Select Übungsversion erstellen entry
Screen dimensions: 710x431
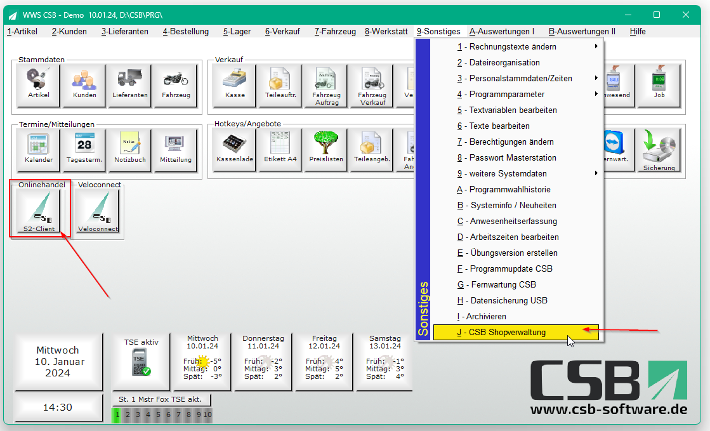[516, 253]
